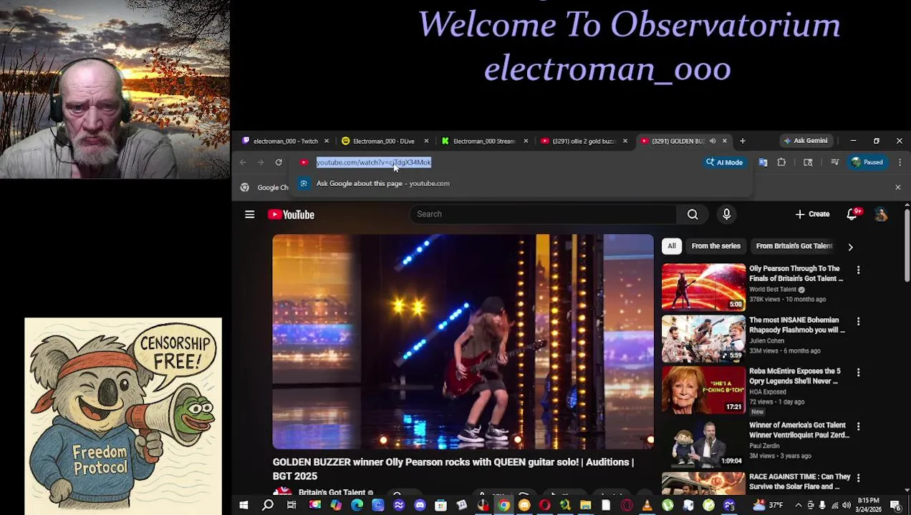Open Google Translate icon in toolbar
The width and height of the screenshot is (911, 515).
click(763, 162)
